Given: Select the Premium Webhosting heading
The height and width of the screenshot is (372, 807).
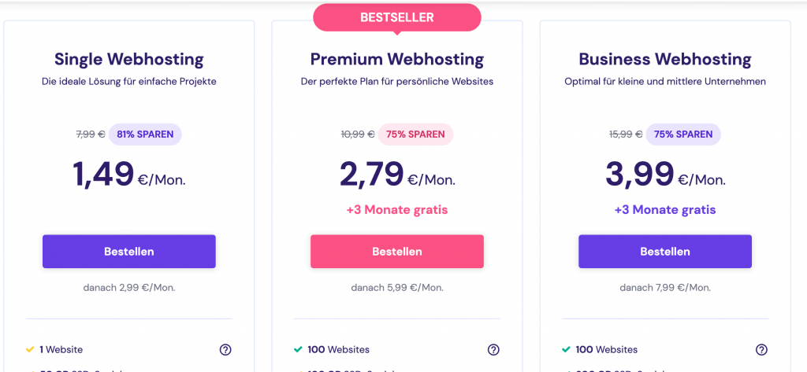Looking at the screenshot, I should coord(396,59).
